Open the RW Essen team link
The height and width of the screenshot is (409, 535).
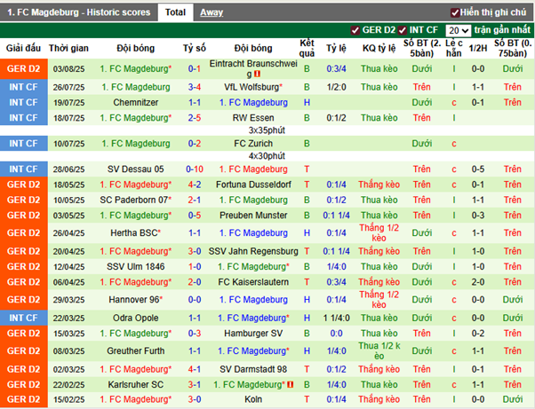tap(253, 118)
